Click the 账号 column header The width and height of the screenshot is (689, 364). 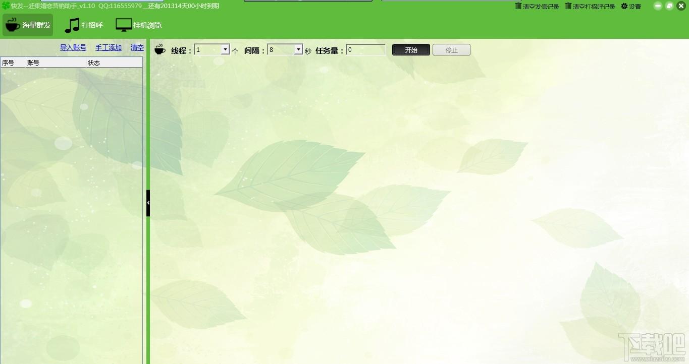click(x=33, y=63)
